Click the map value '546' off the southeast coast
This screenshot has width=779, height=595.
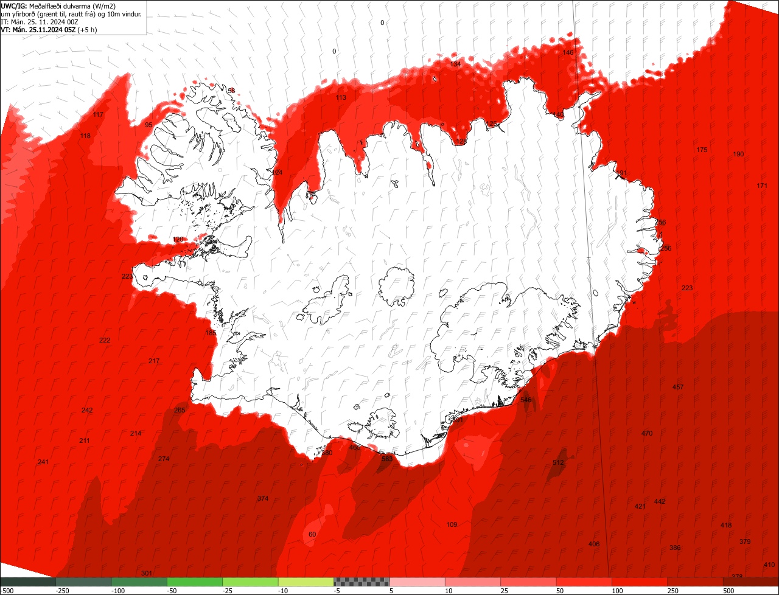pos(526,400)
